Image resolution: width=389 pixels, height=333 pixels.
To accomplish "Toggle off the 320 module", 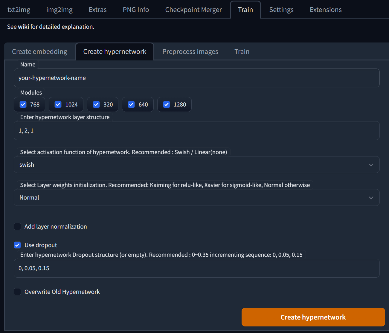I will click(96, 104).
